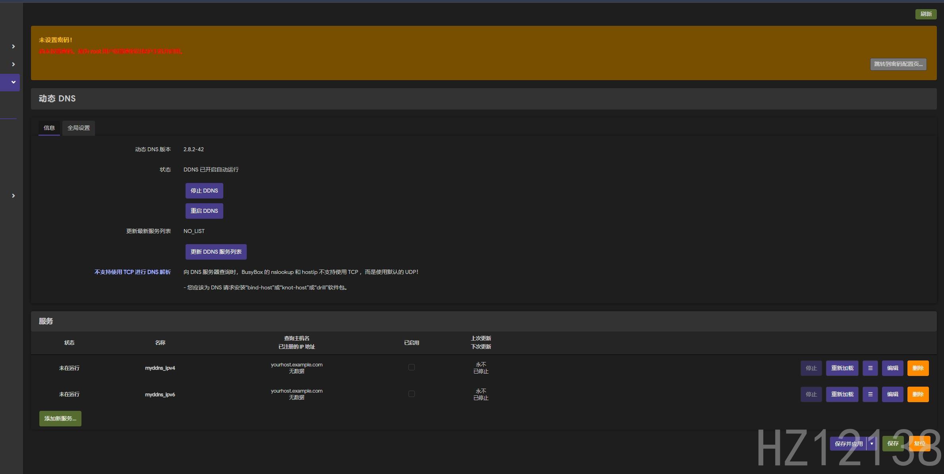Viewport: 944px width, 474px height.
Task: Click the 名称 column header
Action: [x=160, y=343]
